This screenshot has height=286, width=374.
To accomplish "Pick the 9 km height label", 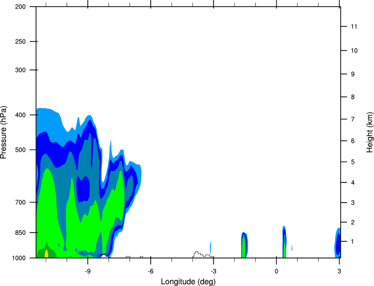I will click(353, 74).
